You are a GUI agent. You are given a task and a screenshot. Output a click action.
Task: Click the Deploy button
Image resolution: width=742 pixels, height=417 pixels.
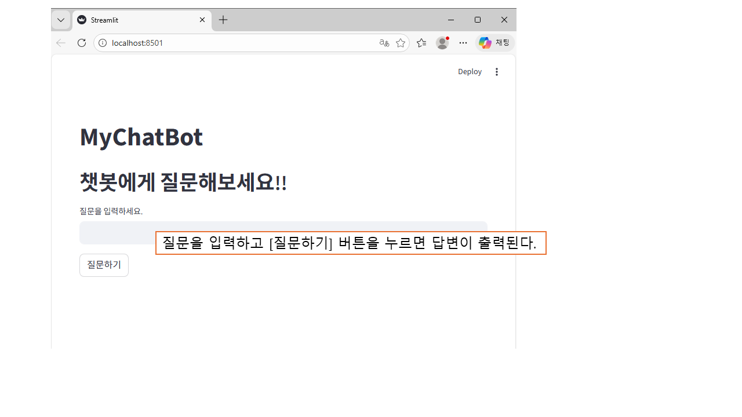point(470,72)
